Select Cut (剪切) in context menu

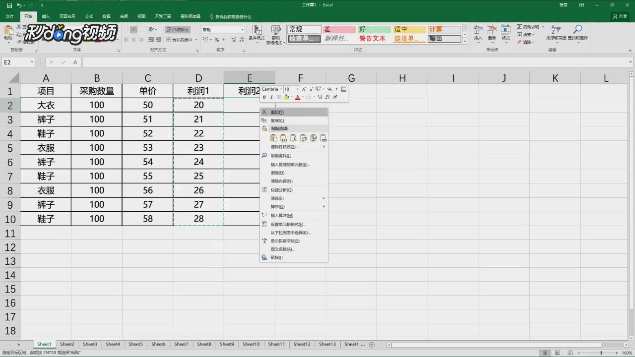point(294,113)
